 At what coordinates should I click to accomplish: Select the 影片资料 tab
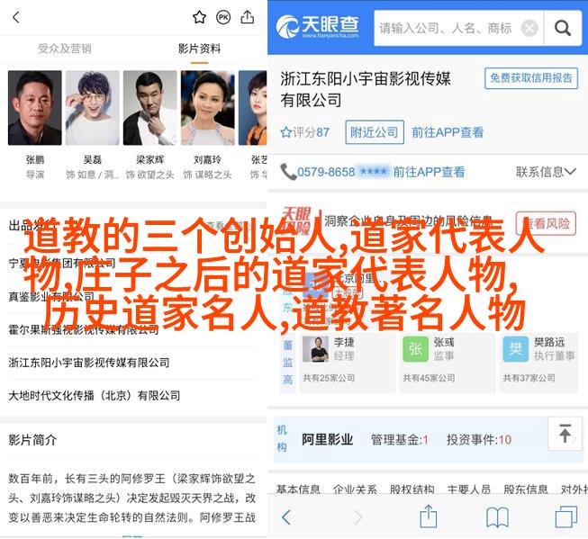199,49
